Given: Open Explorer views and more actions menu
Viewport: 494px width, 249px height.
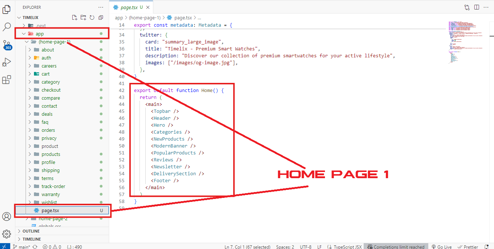Looking at the screenshot, I should pos(101,7).
